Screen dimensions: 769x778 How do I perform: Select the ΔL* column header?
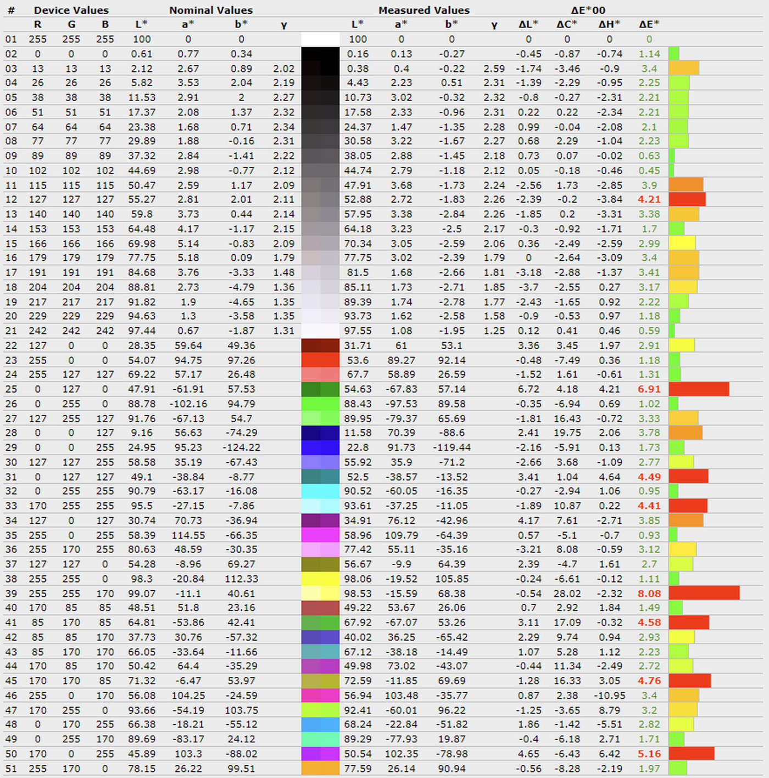(x=528, y=24)
